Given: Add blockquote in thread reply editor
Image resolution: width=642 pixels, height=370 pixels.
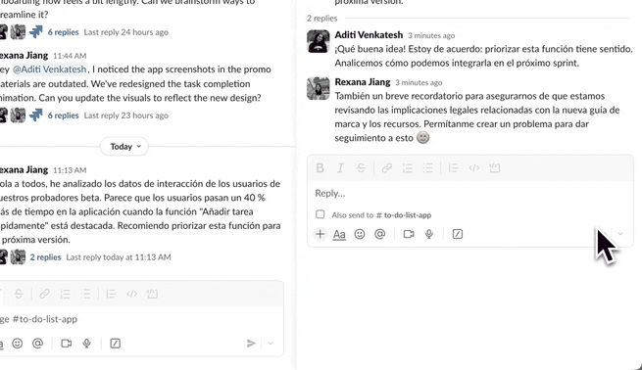Looking at the screenshot, I should click(453, 168).
